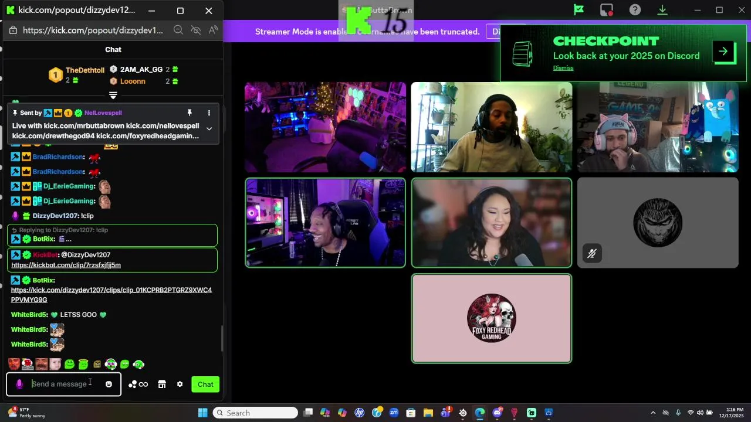Screen dimensions: 751x422
Task: Select the green headphones emote at row end
Action: (x=138, y=365)
